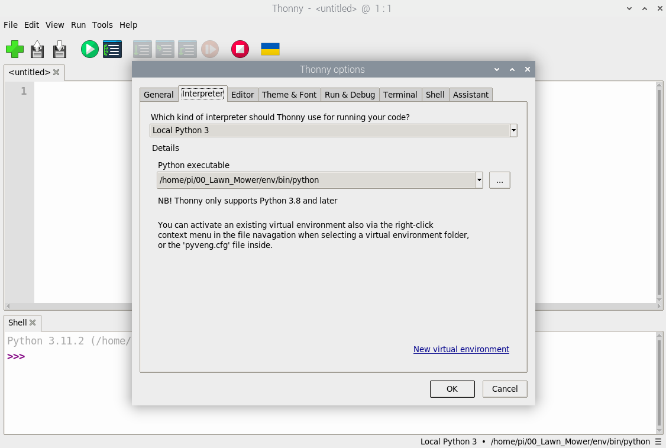
Task: Open the status bar interpreter menu icon
Action: (658, 441)
